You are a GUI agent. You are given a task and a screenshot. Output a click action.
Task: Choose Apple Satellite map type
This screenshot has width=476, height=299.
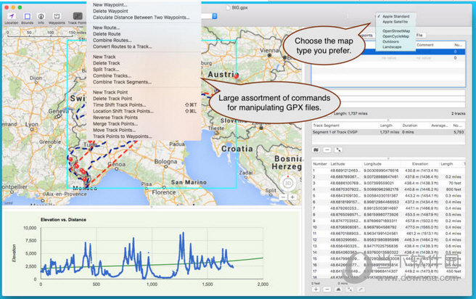pyautogui.click(x=395, y=22)
